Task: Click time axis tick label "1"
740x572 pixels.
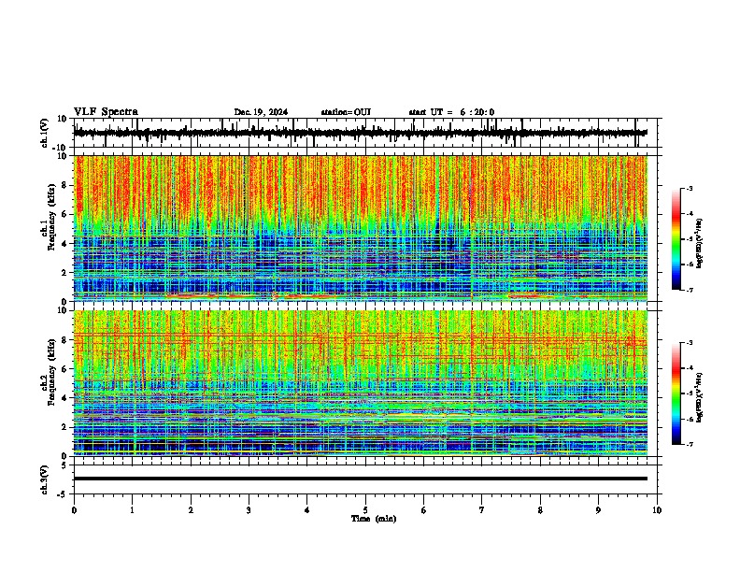Action: pyautogui.click(x=132, y=510)
